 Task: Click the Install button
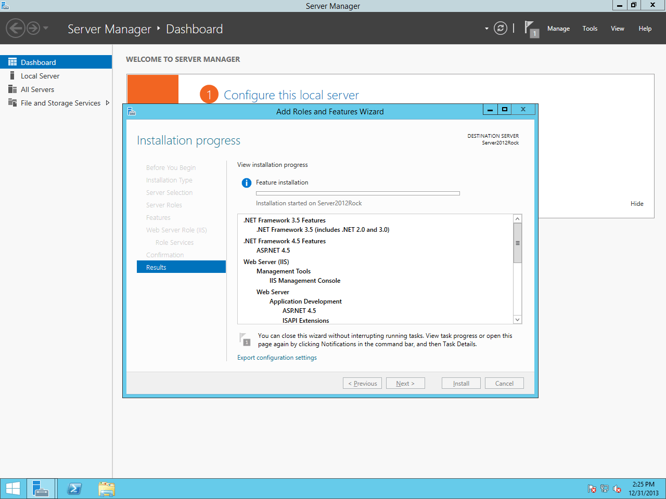click(461, 383)
